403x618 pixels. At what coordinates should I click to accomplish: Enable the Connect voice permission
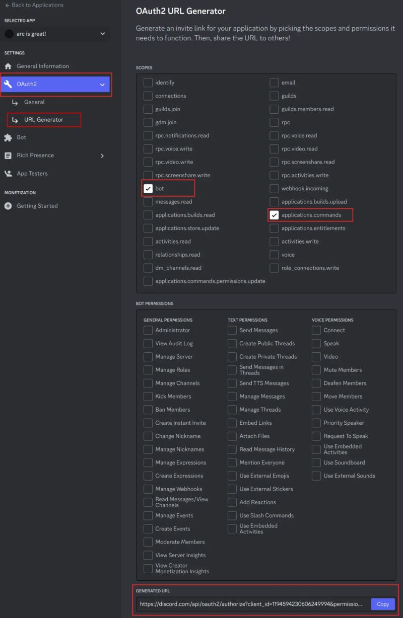(316, 330)
